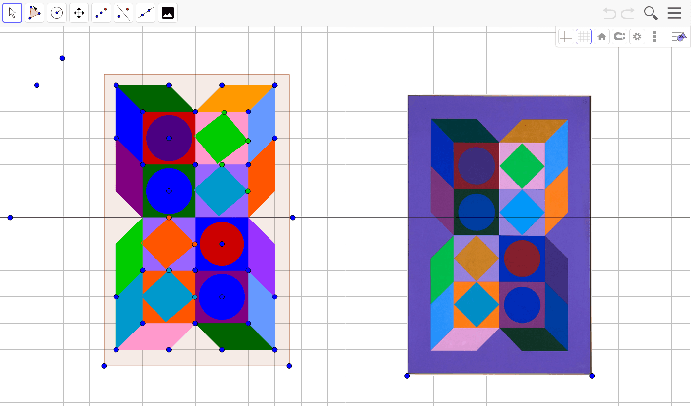Select blue circle inside purple square
The width and height of the screenshot is (691, 407).
pyautogui.click(x=222, y=296)
